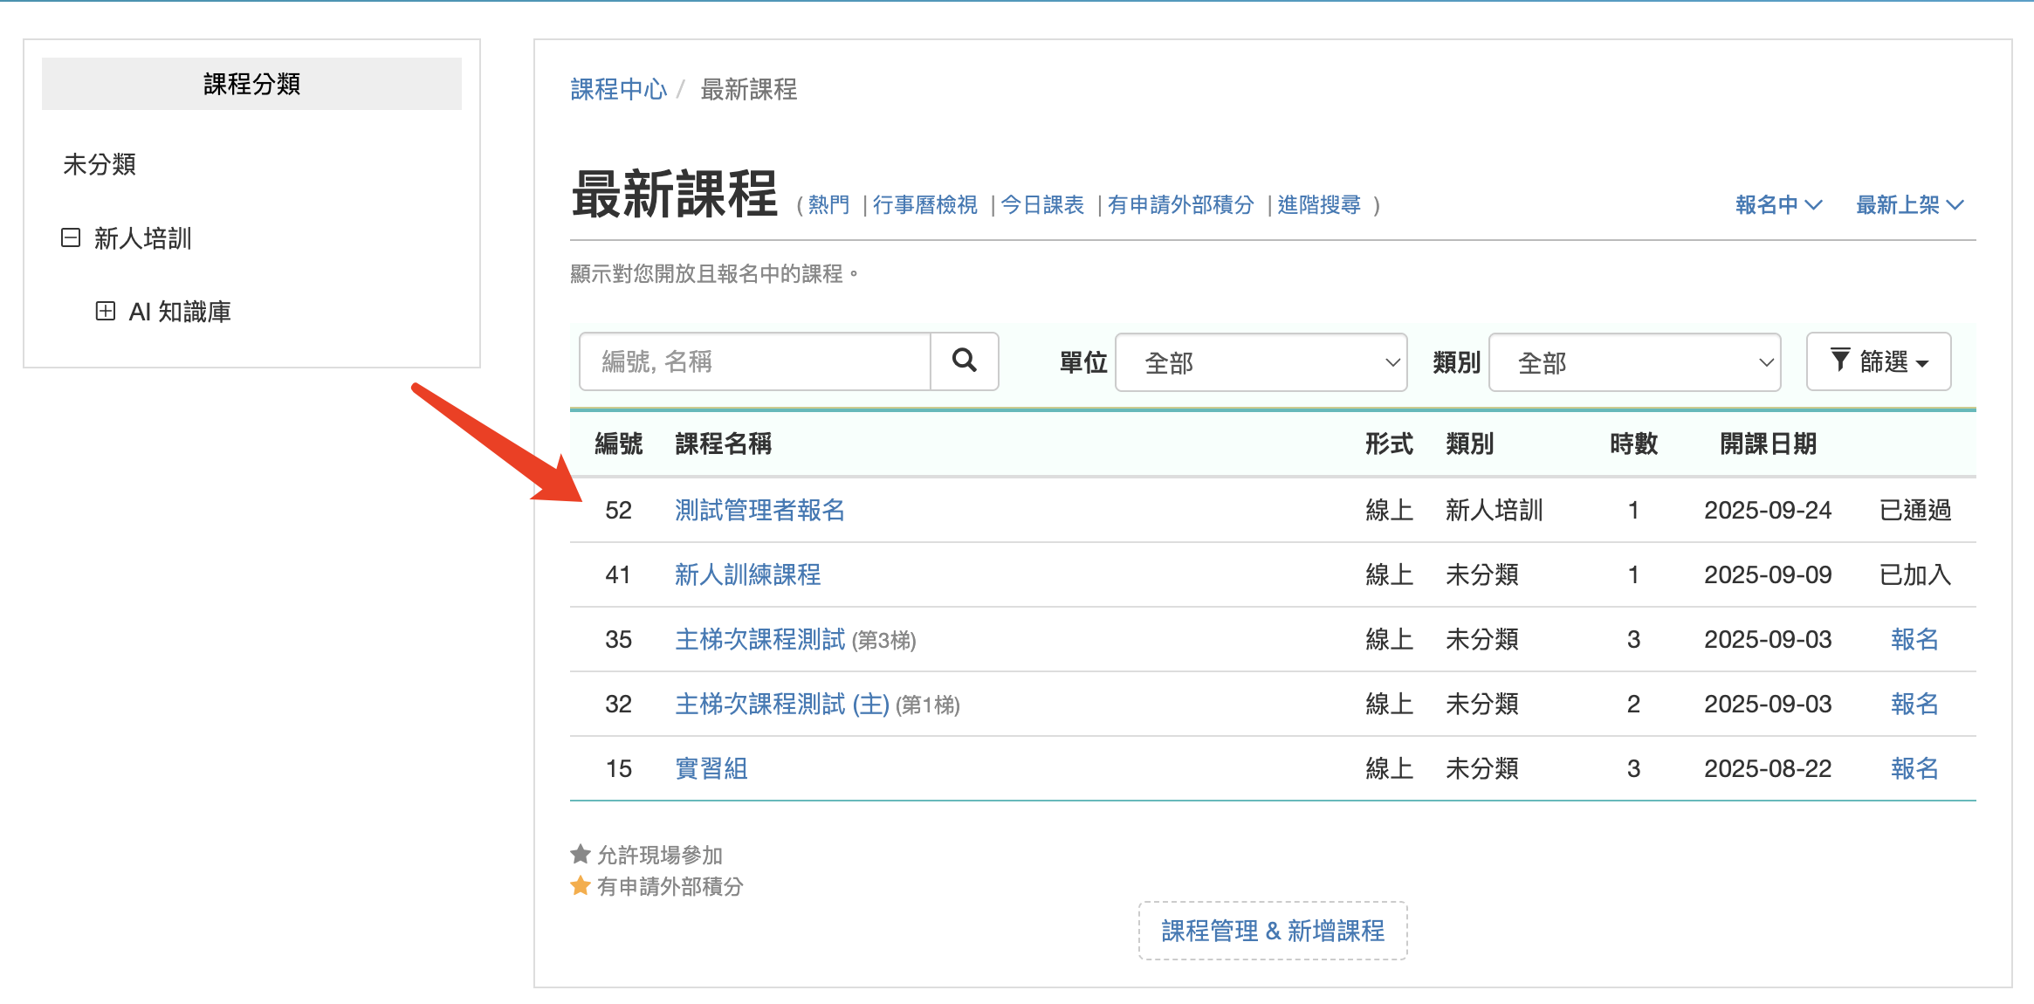This screenshot has height=1004, width=2034.
Task: Open 進階搜尋 link
Action: coord(1318,205)
